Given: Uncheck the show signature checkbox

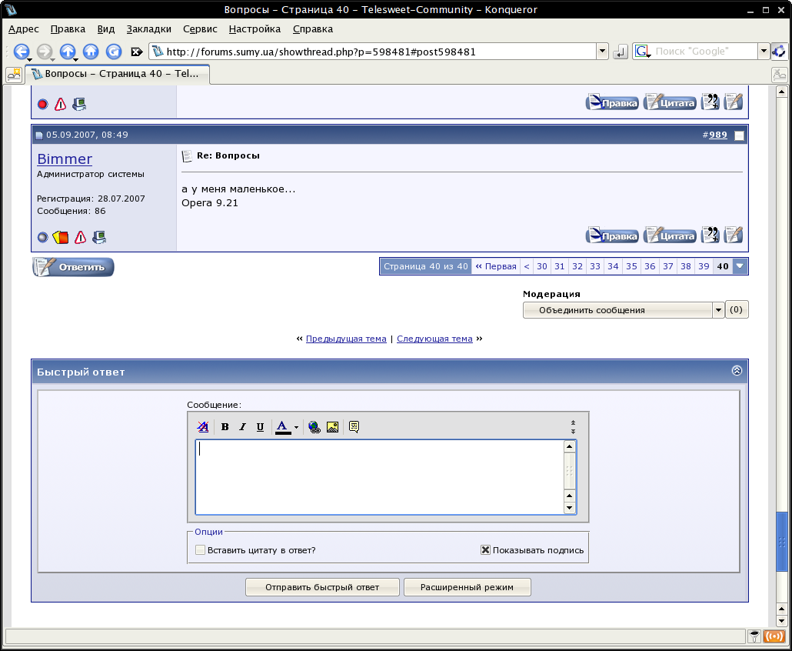Looking at the screenshot, I should coord(485,550).
